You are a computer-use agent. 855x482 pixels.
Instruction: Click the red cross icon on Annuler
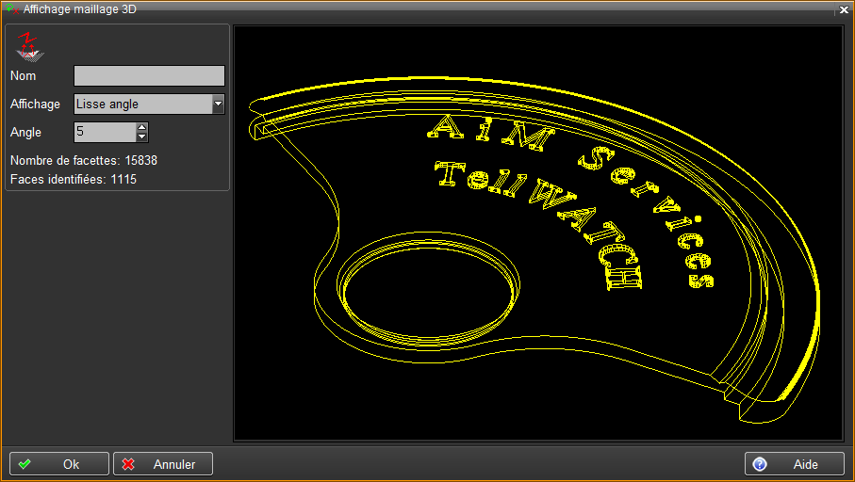128,464
